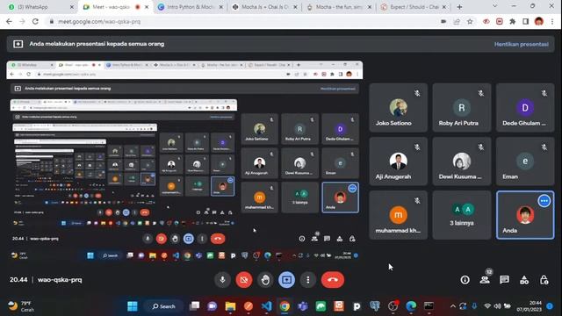Select Joko Setiono participant tile

point(398,107)
